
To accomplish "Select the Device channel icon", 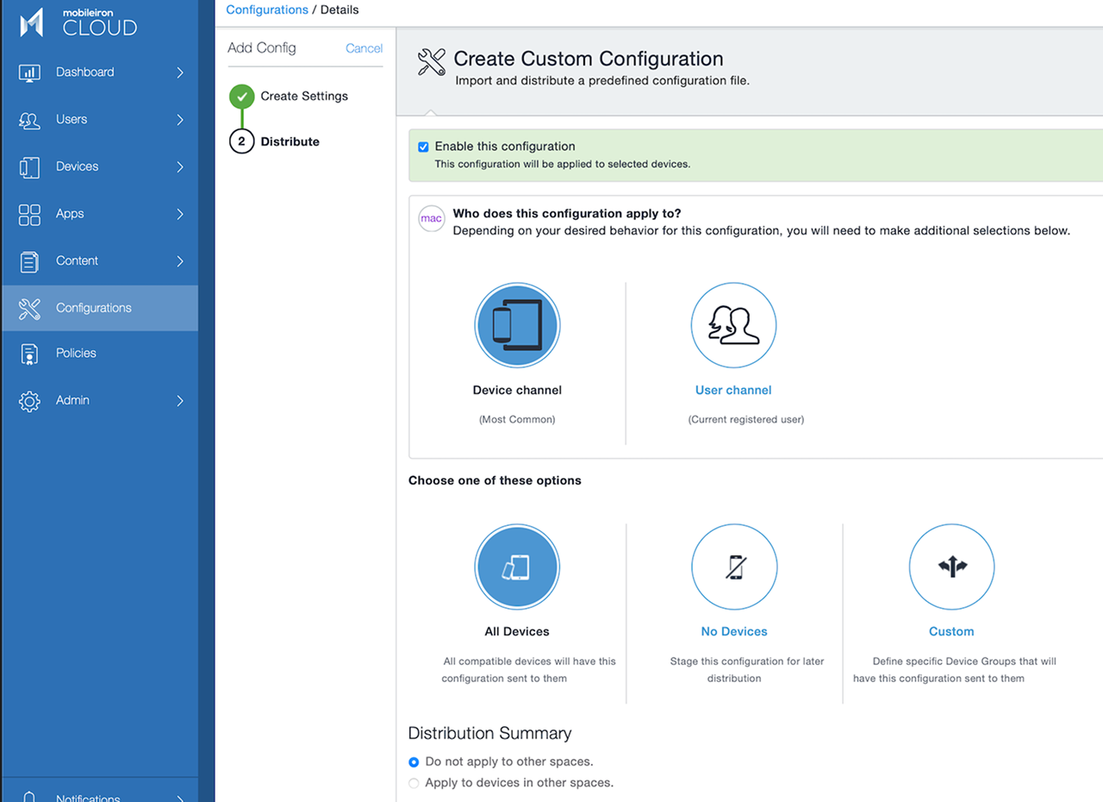I will [x=517, y=326].
